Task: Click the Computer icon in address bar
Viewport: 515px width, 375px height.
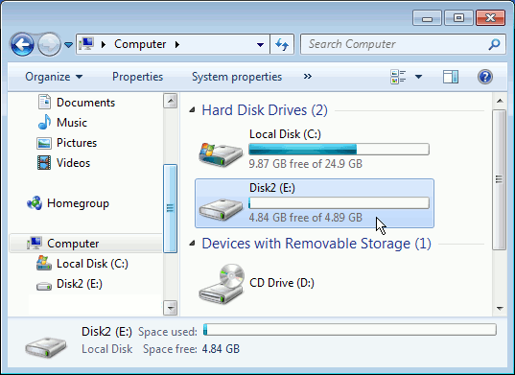Action: pos(86,44)
